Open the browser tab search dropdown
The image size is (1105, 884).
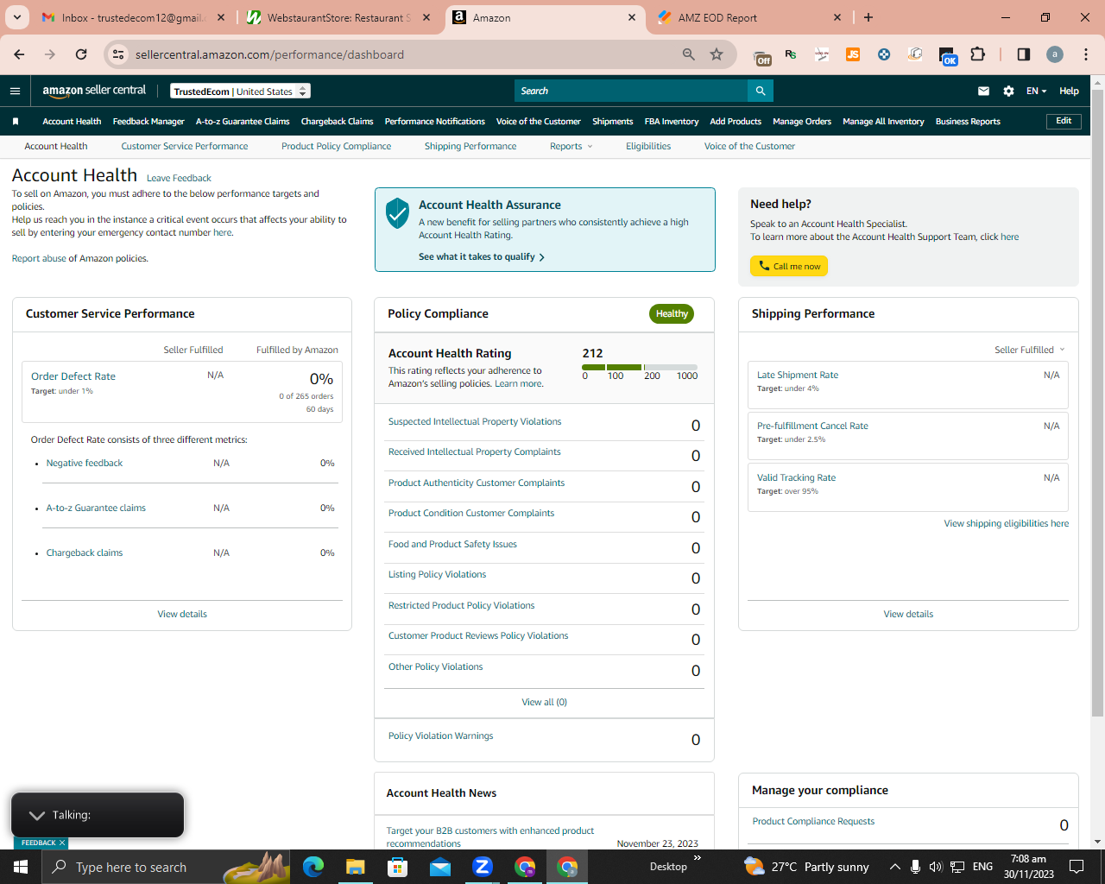[17, 17]
